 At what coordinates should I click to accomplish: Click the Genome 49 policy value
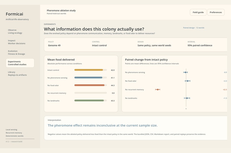[x=54, y=45]
